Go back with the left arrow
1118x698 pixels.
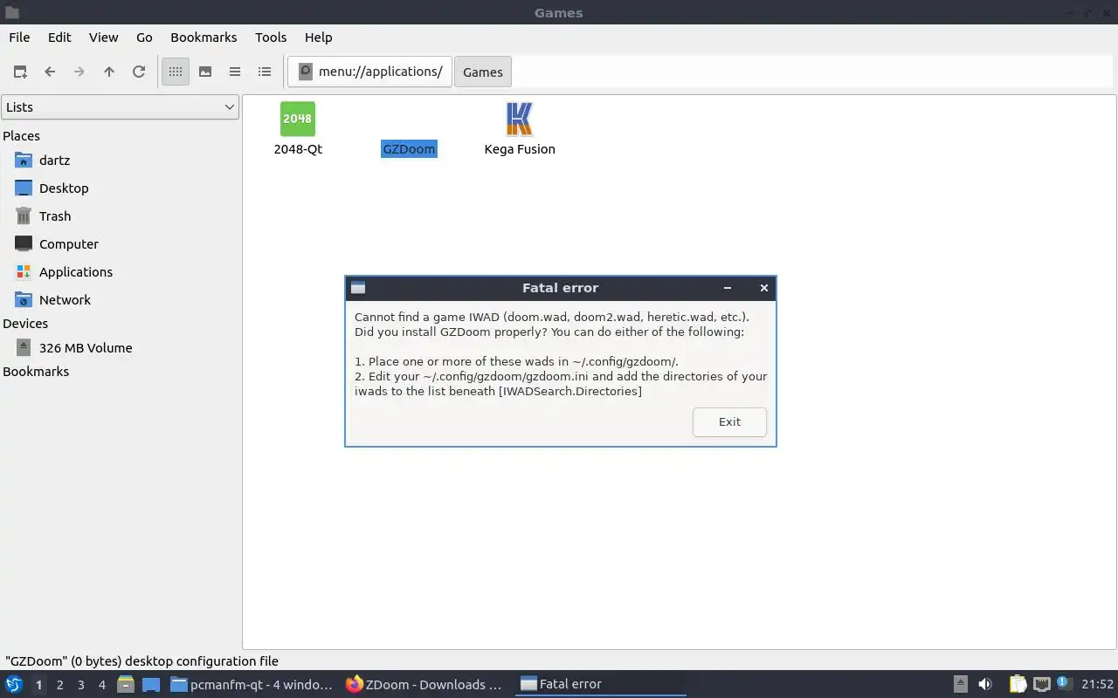coord(50,72)
